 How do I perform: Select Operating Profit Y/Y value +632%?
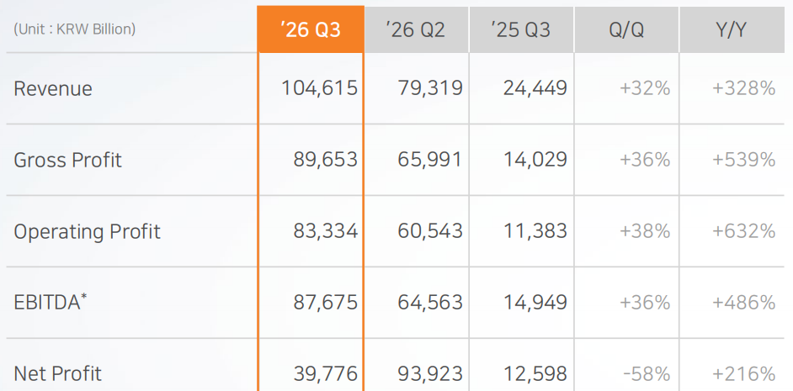point(743,231)
